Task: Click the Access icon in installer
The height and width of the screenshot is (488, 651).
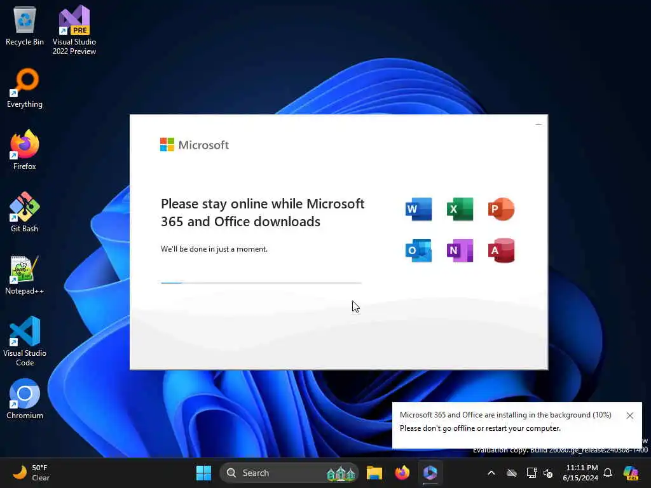Action: 501,250
